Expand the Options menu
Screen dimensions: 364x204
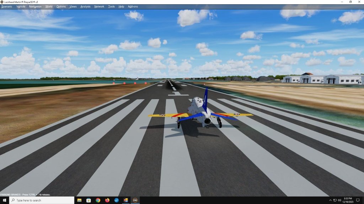(61, 6)
